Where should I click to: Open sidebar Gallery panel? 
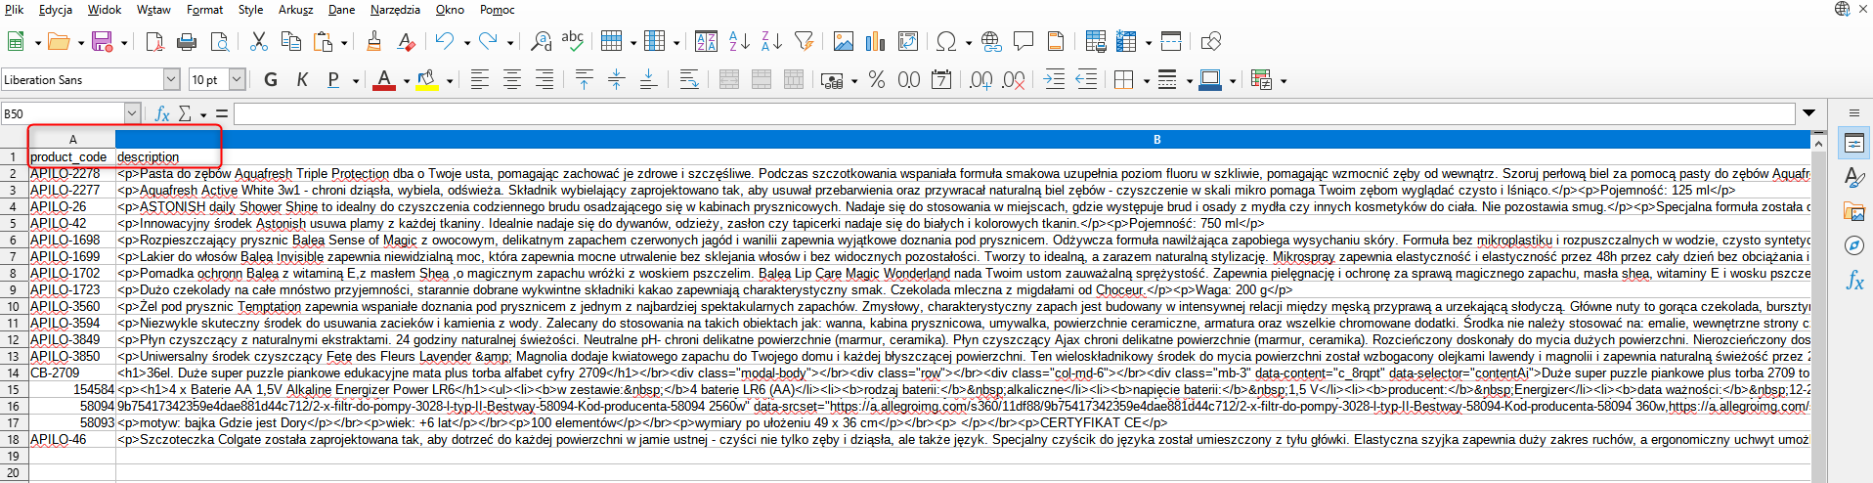(1853, 211)
